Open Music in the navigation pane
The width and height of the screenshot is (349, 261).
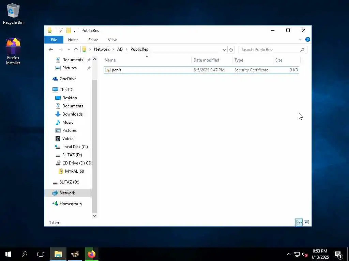pyautogui.click(x=68, y=122)
